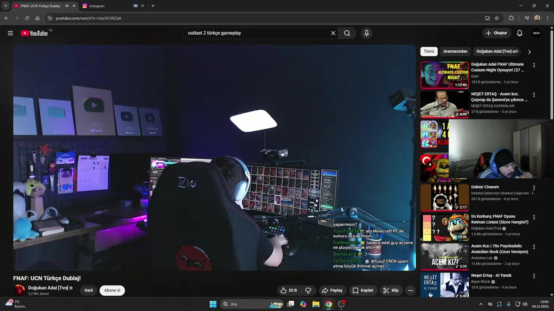The height and width of the screenshot is (311, 554).
Task: Open FNAF Ultimate Custom Night video thumbnail
Action: pos(444,75)
